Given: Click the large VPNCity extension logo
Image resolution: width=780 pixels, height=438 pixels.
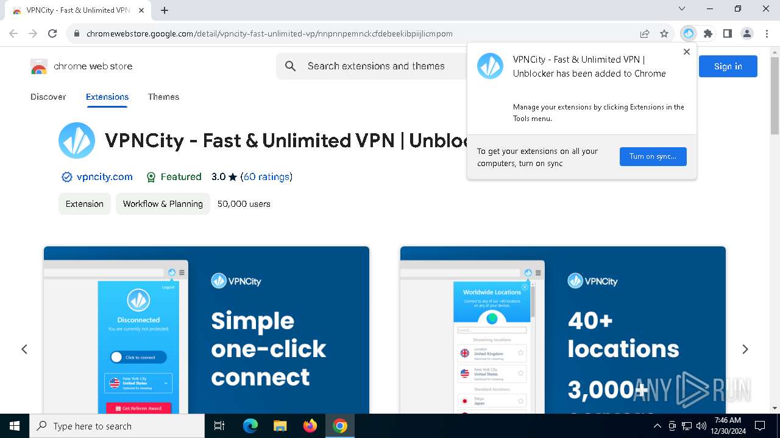Looking at the screenshot, I should [x=77, y=141].
